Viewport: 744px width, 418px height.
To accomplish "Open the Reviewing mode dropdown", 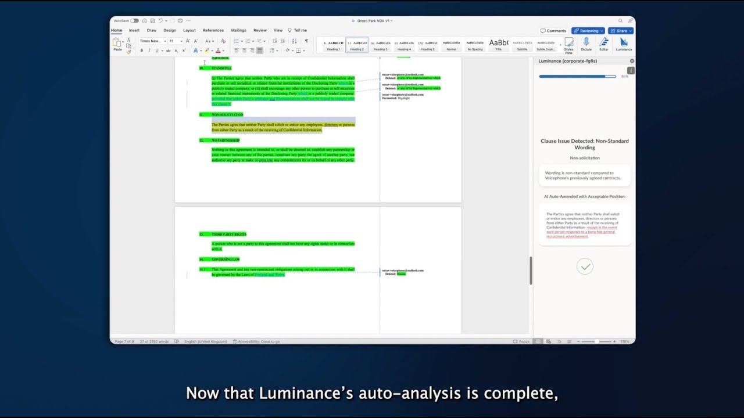I will [x=588, y=31].
